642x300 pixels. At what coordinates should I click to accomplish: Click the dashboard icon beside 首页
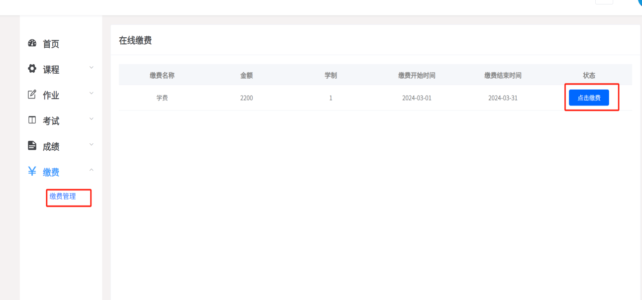(32, 43)
